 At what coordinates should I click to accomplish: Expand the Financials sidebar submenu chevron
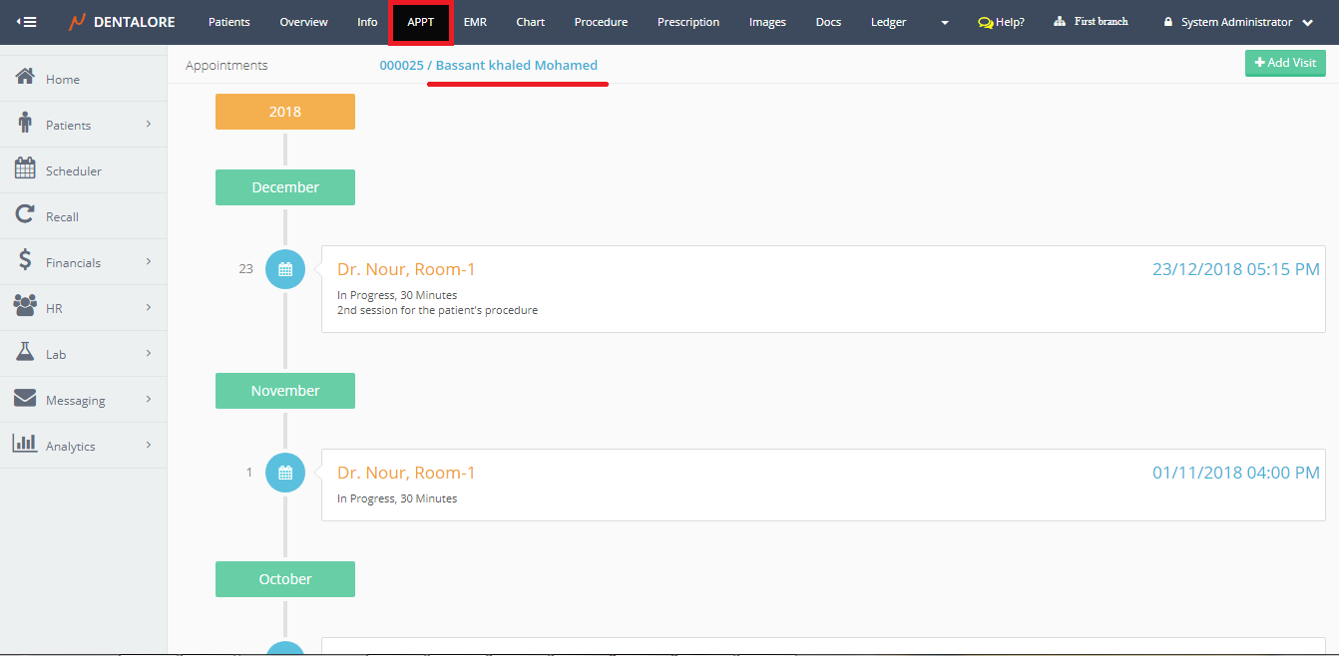pyautogui.click(x=149, y=261)
